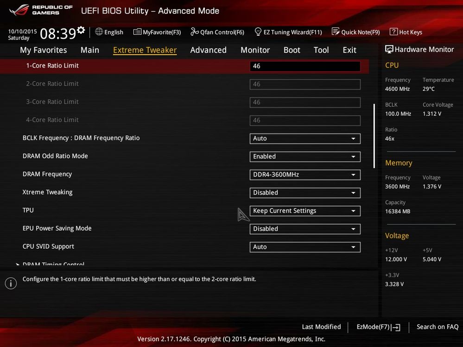Switch to the Main tab
The height and width of the screenshot is (347, 463).
point(90,50)
